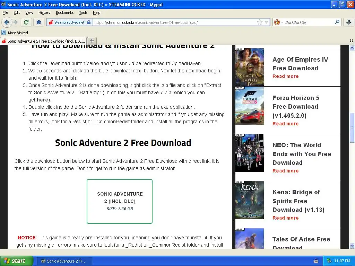Open the URL history dropdown arrow
The height and width of the screenshot is (266, 355).
pyautogui.click(x=267, y=23)
